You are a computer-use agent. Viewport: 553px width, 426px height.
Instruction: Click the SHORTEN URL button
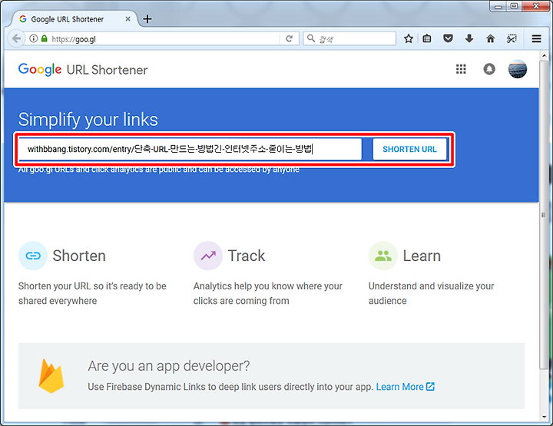(x=409, y=150)
